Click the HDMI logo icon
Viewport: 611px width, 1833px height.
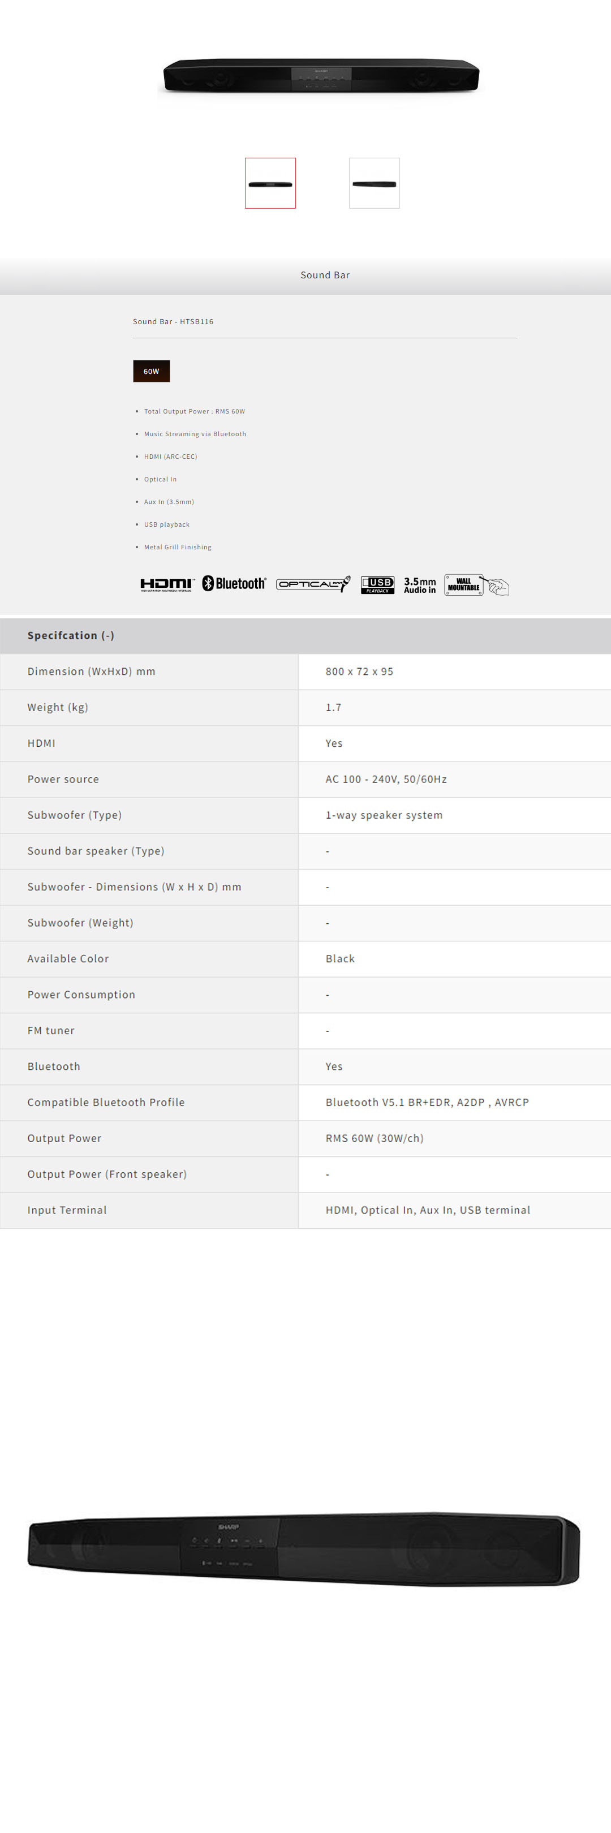pos(166,584)
